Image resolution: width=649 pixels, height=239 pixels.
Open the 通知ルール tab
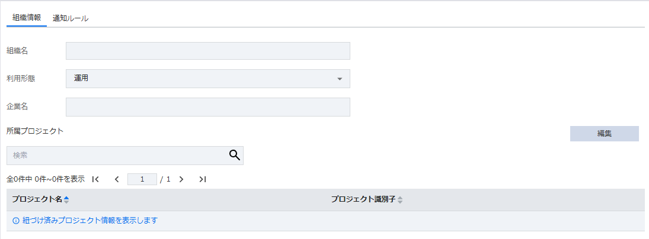71,18
